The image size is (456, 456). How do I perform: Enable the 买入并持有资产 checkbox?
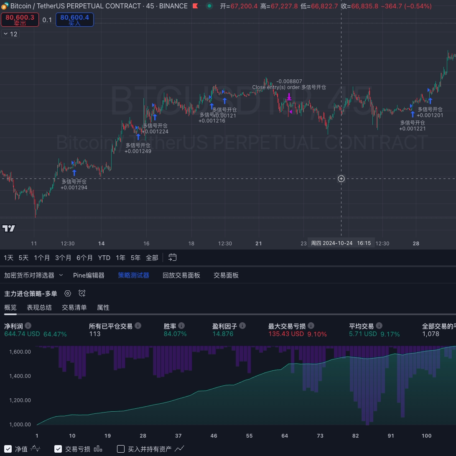pyautogui.click(x=121, y=449)
